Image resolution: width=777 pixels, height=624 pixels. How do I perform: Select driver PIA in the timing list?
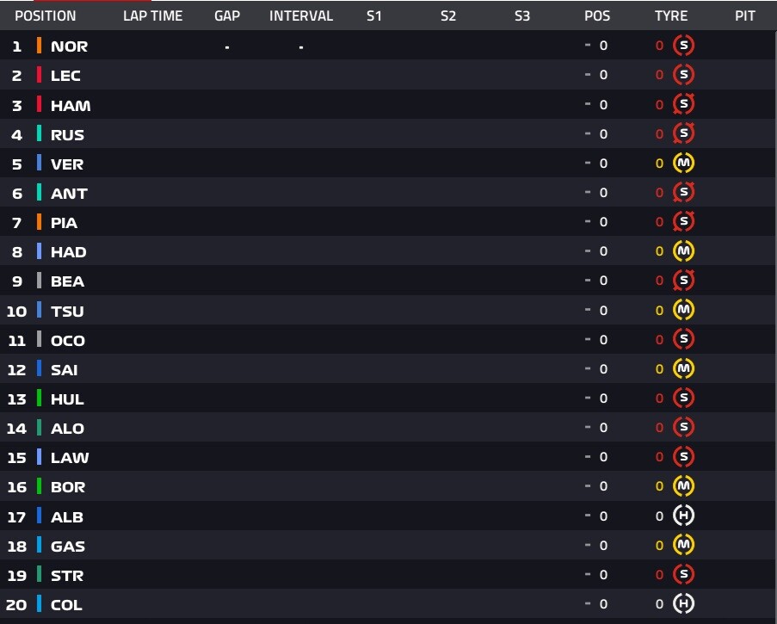click(x=64, y=223)
